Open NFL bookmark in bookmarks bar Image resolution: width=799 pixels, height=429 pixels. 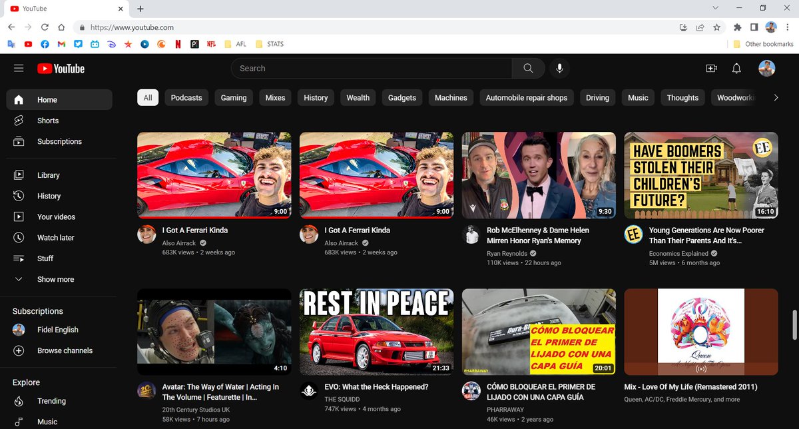pos(211,44)
